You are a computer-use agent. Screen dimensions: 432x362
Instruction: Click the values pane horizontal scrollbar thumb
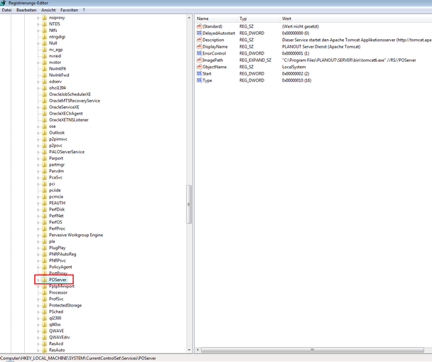pyautogui.click(x=313, y=350)
